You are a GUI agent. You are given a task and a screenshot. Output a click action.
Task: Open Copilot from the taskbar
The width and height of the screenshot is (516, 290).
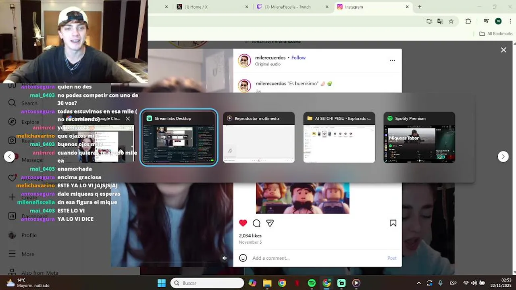tap(252, 283)
